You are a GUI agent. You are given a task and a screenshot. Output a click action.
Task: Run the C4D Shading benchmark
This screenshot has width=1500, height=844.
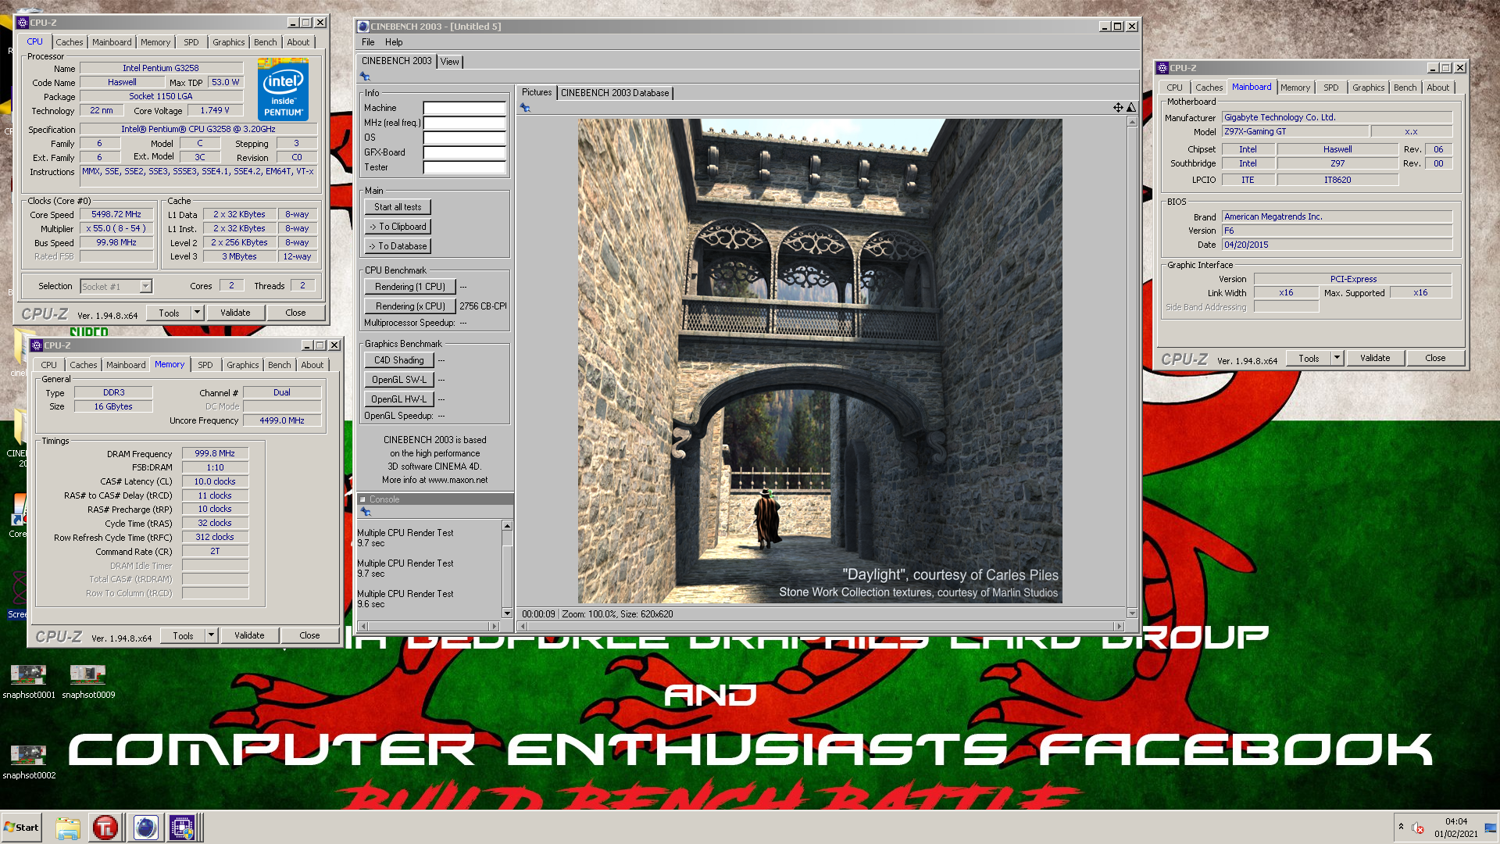point(398,360)
